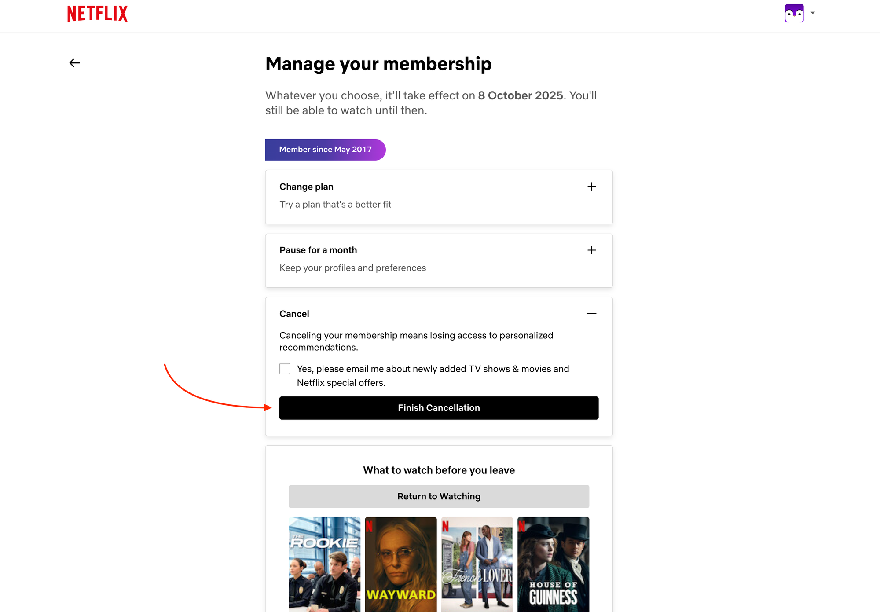
Task: Open French Lover title poster
Action: (477, 564)
